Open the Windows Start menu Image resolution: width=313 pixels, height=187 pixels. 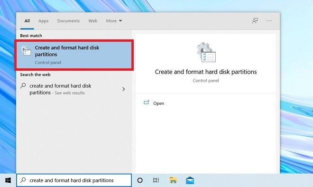pyautogui.click(x=8, y=180)
